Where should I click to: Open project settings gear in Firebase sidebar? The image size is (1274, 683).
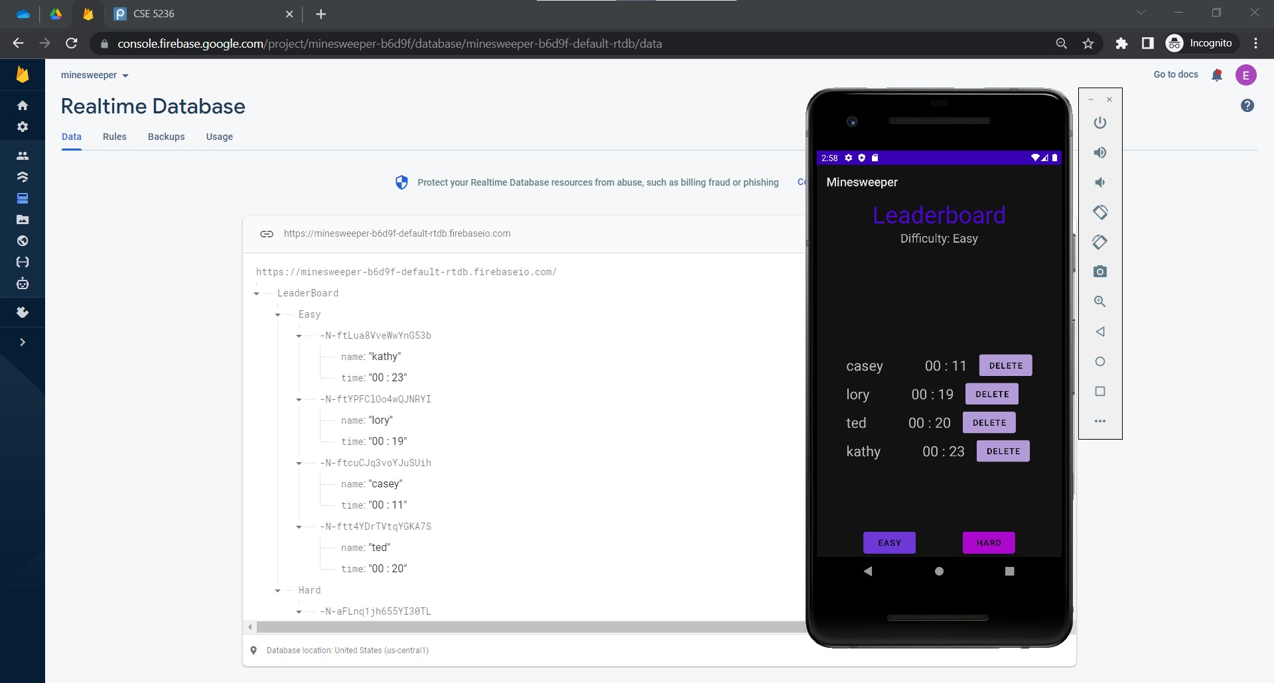[23, 127]
